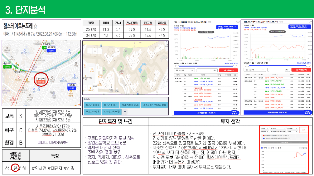The height and width of the screenshot is (176, 314).
Task: Open the 서울 city dropdown
Action: [265, 128]
